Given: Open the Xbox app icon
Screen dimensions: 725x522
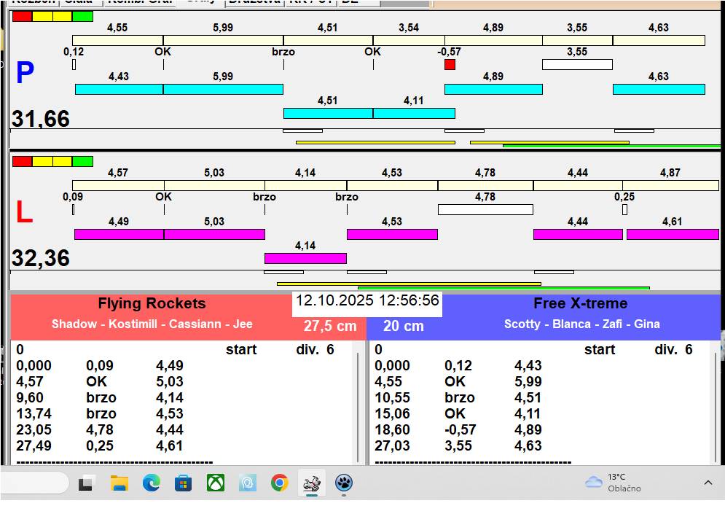Looking at the screenshot, I should 215,483.
